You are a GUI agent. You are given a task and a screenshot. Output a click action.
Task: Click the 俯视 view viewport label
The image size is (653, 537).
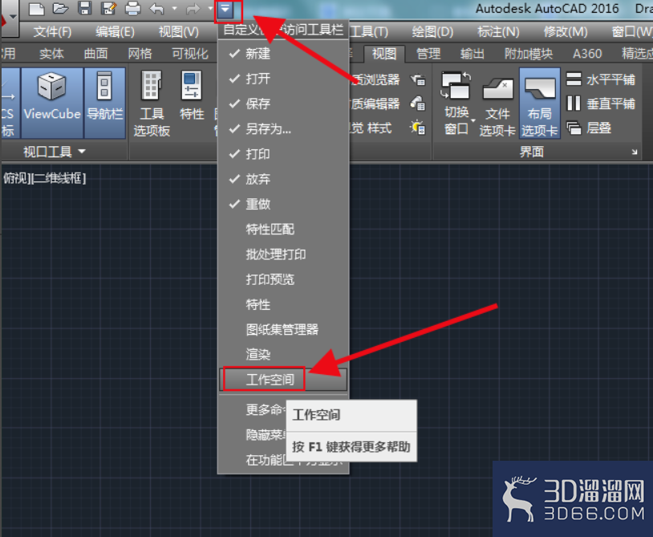coord(15,178)
